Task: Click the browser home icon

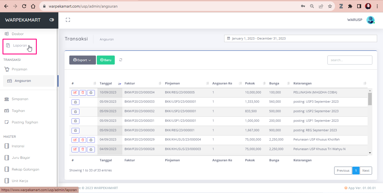Action: [33, 6]
